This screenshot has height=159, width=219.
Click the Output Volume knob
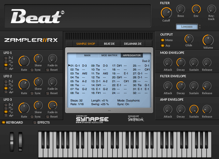pyautogui.click(x=208, y=40)
